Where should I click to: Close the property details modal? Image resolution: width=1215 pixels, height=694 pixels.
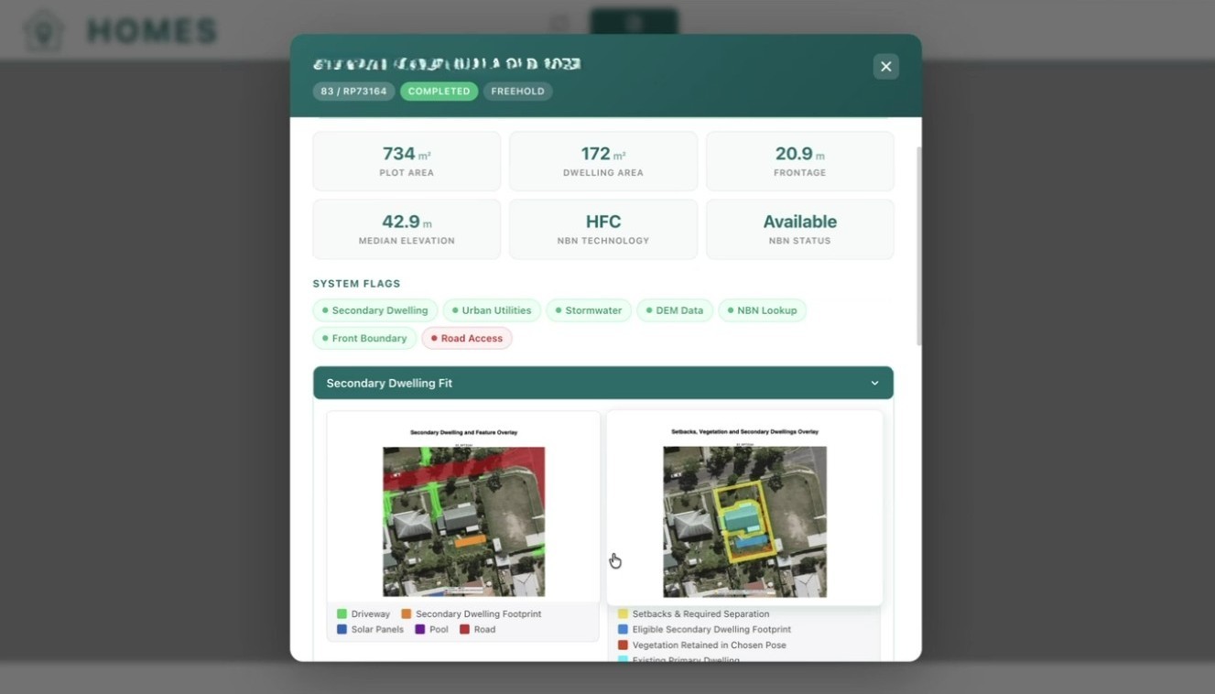click(x=885, y=67)
